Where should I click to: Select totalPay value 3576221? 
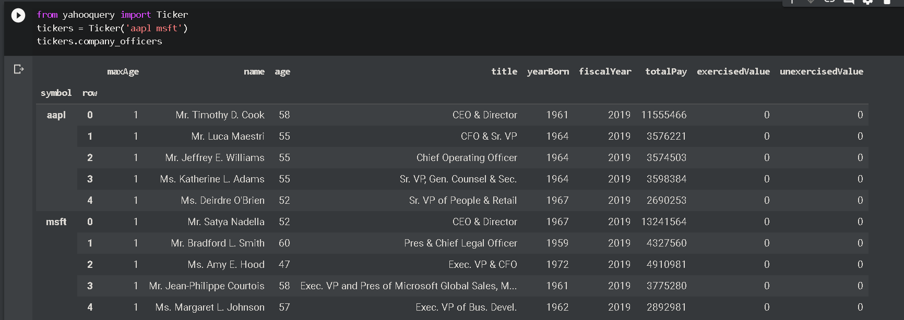[667, 136]
